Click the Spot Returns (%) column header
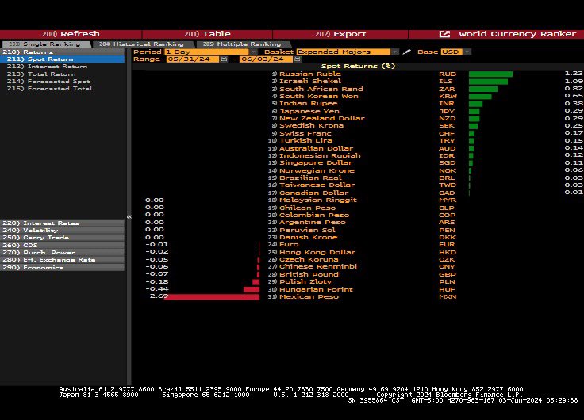 (x=358, y=67)
